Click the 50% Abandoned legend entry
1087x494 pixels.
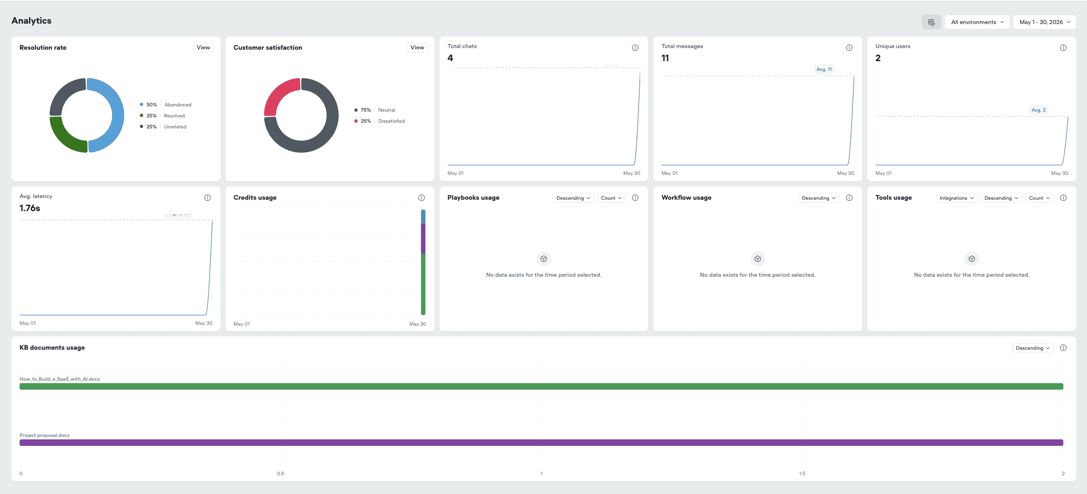pos(166,105)
